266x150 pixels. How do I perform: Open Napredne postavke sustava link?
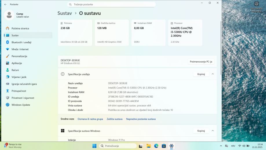click(x=141, y=119)
